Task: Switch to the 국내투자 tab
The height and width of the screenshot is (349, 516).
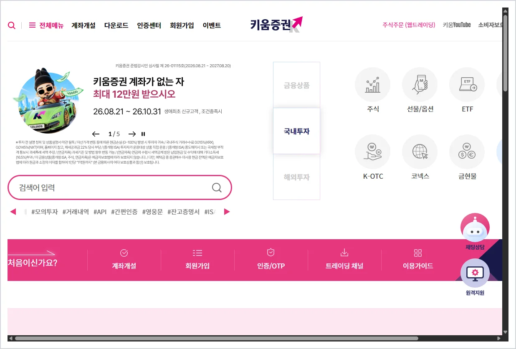Action: pos(296,131)
